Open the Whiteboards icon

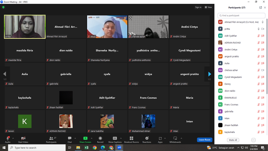click(x=175, y=138)
